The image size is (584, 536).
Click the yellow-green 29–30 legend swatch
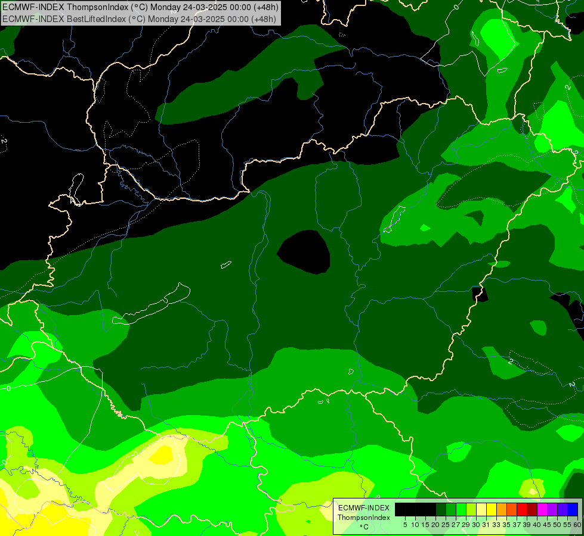(471, 509)
